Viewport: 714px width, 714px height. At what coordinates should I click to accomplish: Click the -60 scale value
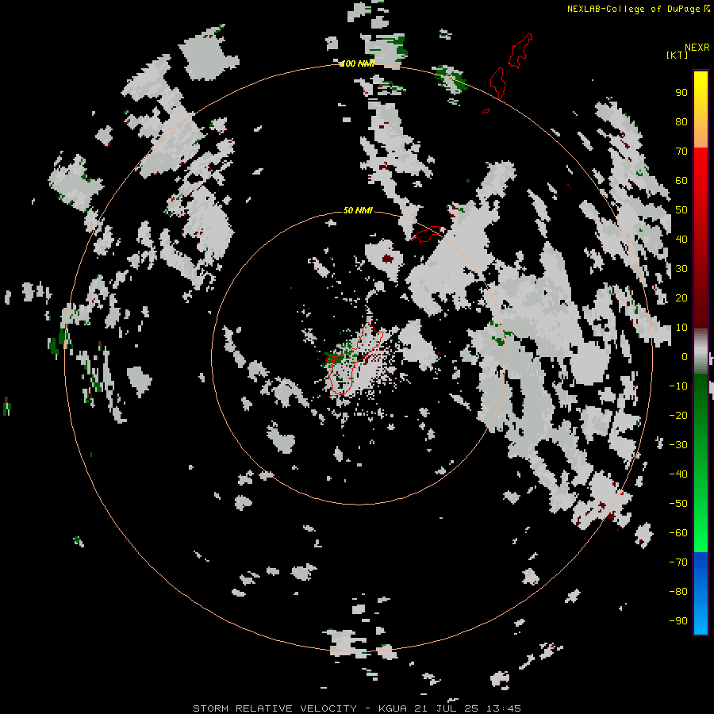click(678, 533)
